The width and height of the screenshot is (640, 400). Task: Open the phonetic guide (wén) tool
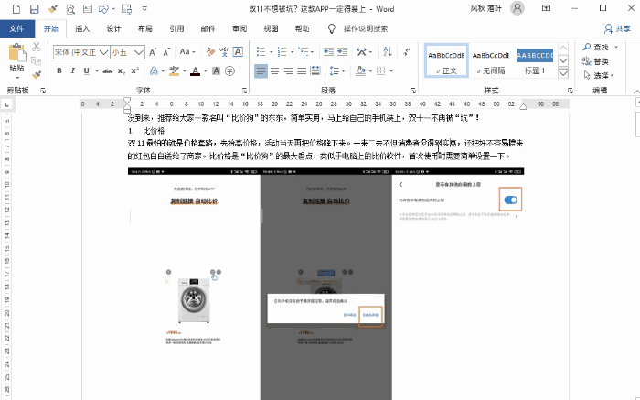224,52
